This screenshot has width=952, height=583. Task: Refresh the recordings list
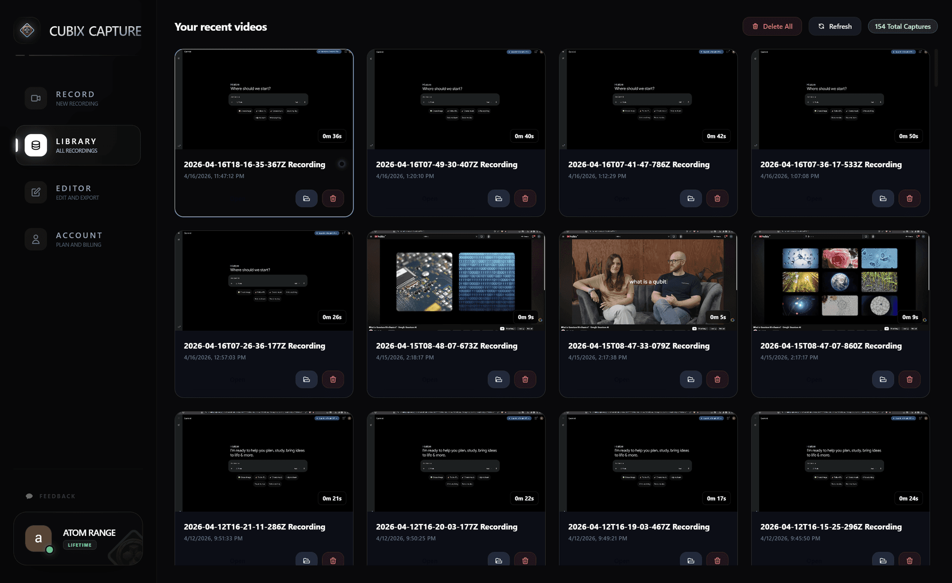pos(835,26)
